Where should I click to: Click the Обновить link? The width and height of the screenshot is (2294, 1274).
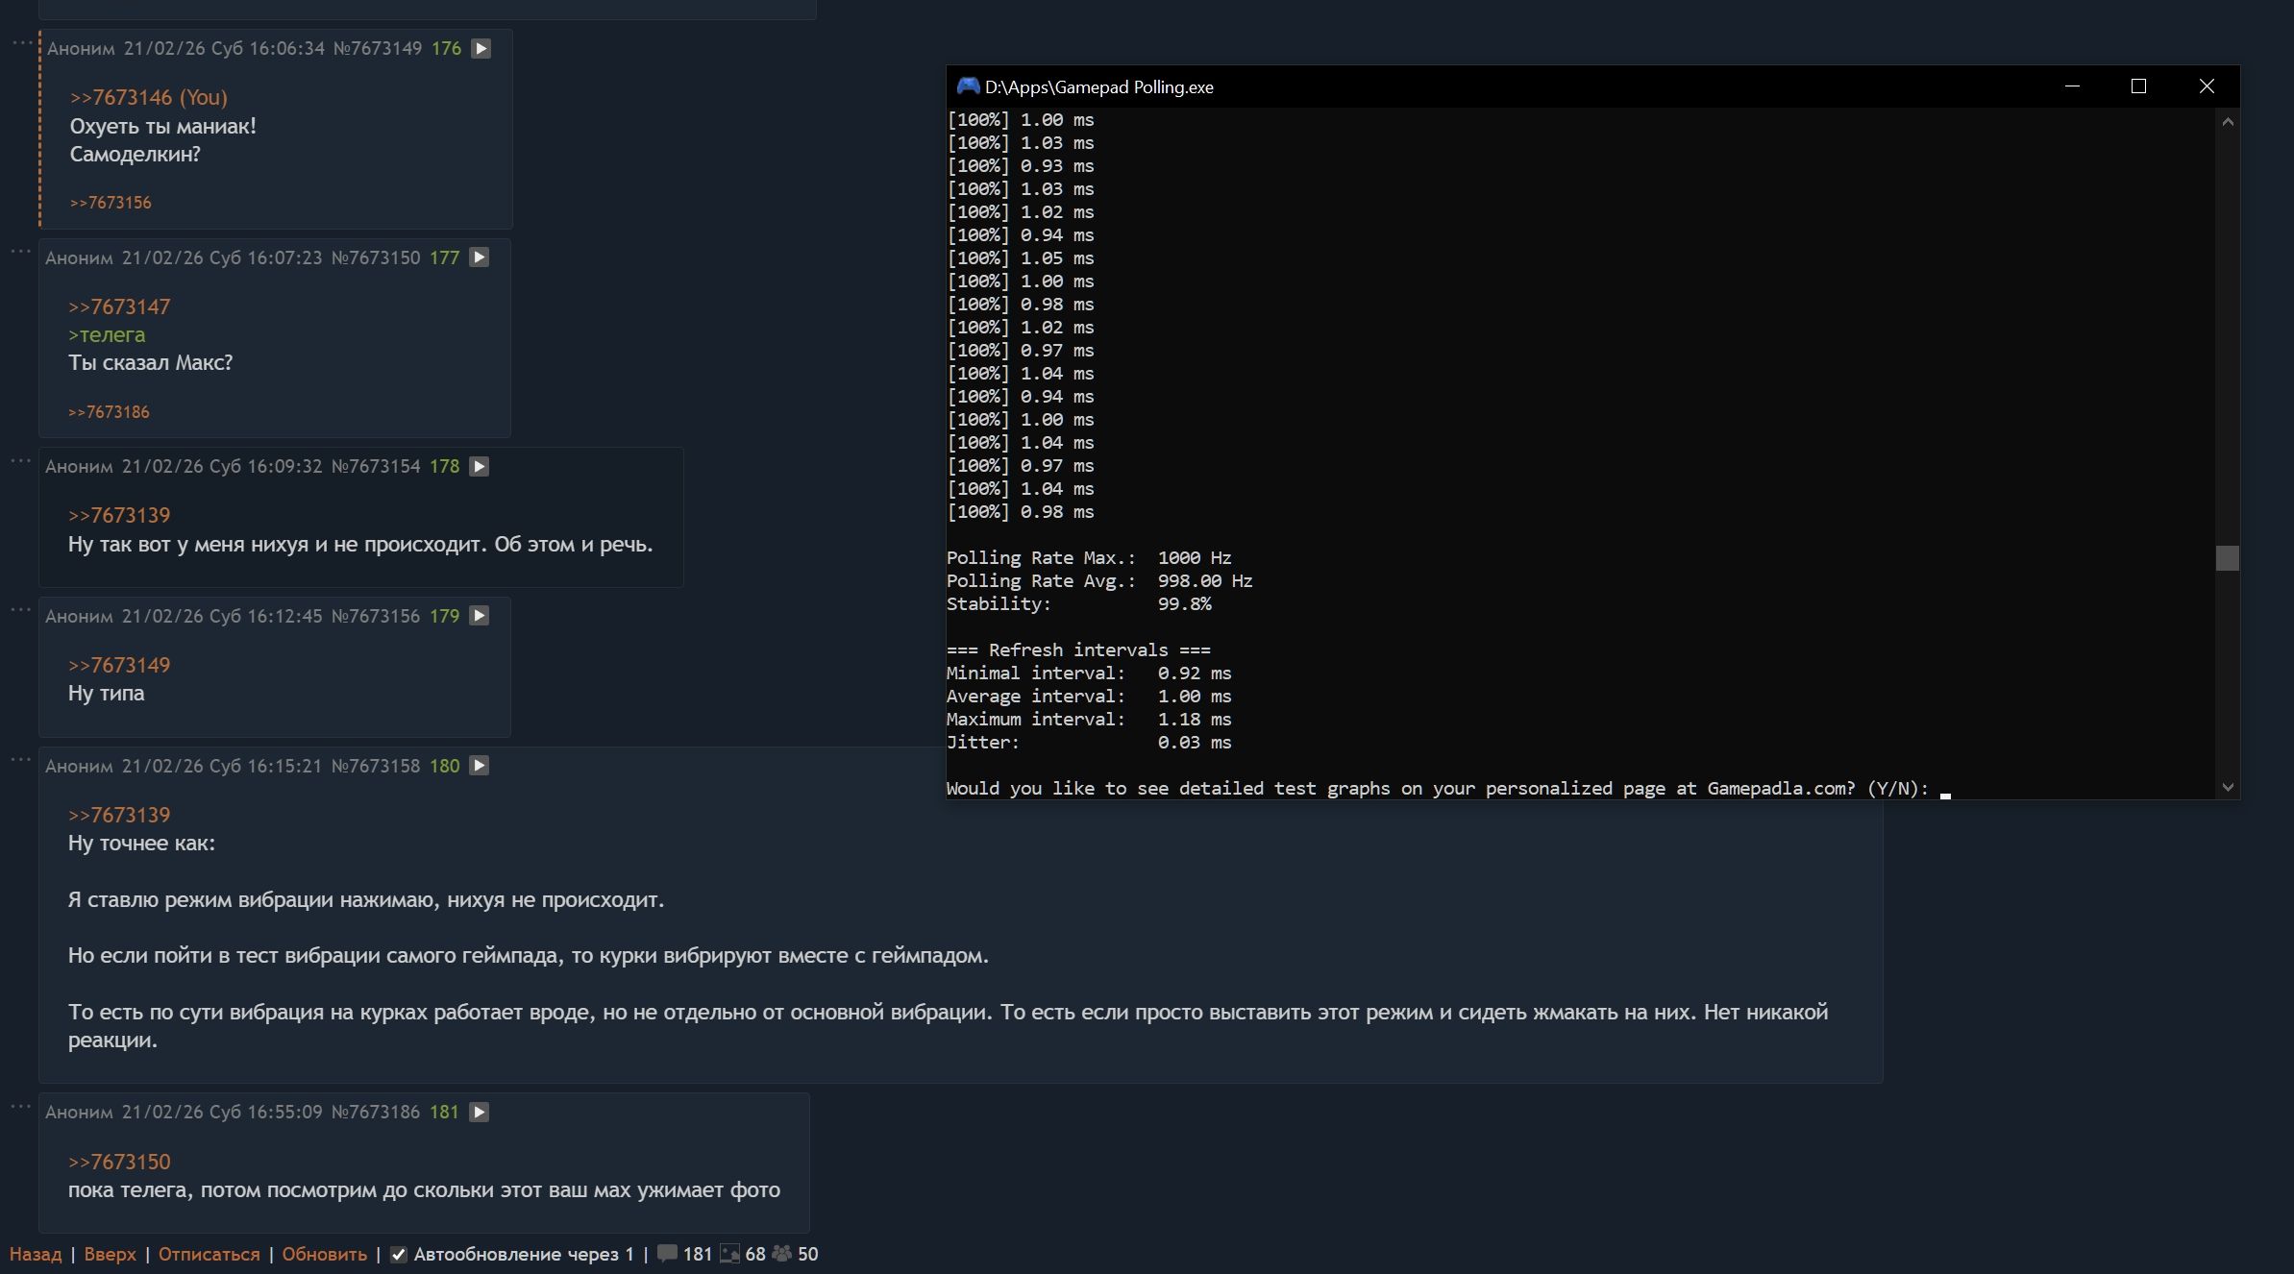tap(324, 1254)
